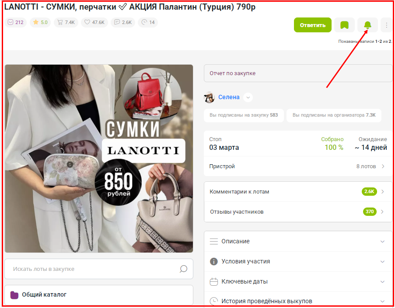Click the star rating 5.0 badge
395x308 pixels.
click(40, 22)
